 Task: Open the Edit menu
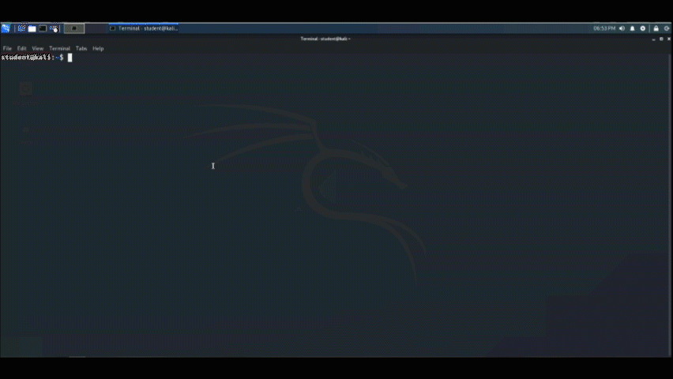tap(21, 48)
